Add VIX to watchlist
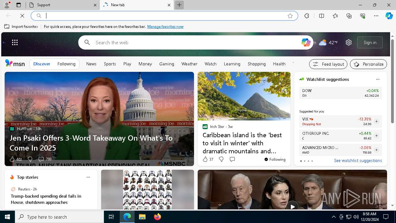Viewport: 396px width, 223px height. click(x=376, y=121)
